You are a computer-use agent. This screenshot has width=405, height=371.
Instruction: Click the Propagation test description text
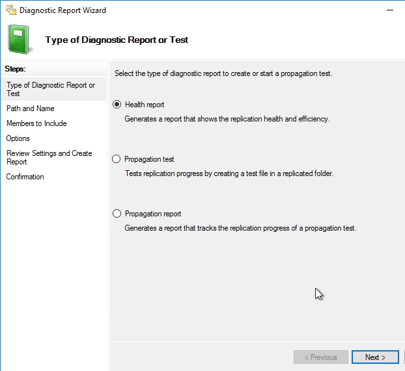tap(229, 173)
